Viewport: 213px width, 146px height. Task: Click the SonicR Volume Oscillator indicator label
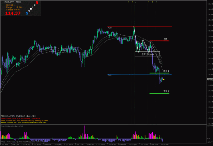(12, 126)
